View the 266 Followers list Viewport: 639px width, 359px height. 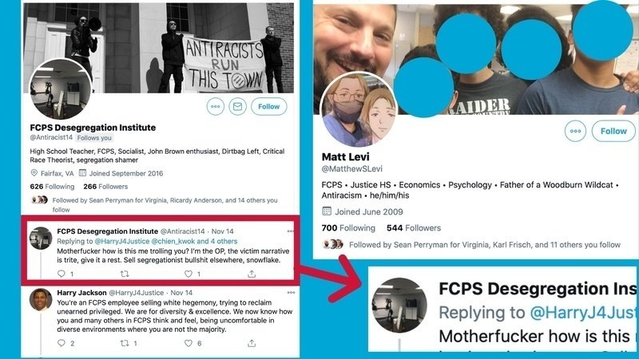(105, 187)
